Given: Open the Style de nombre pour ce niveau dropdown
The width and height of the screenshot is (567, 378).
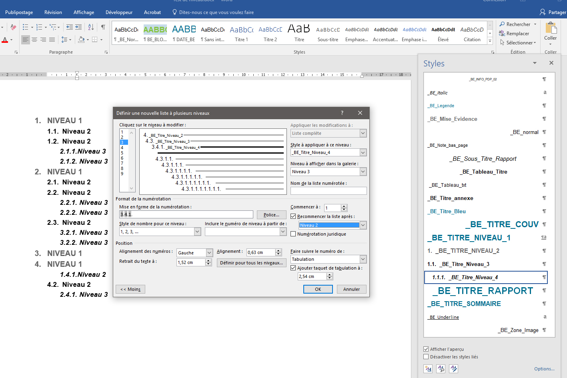Looking at the screenshot, I should click(x=197, y=232).
